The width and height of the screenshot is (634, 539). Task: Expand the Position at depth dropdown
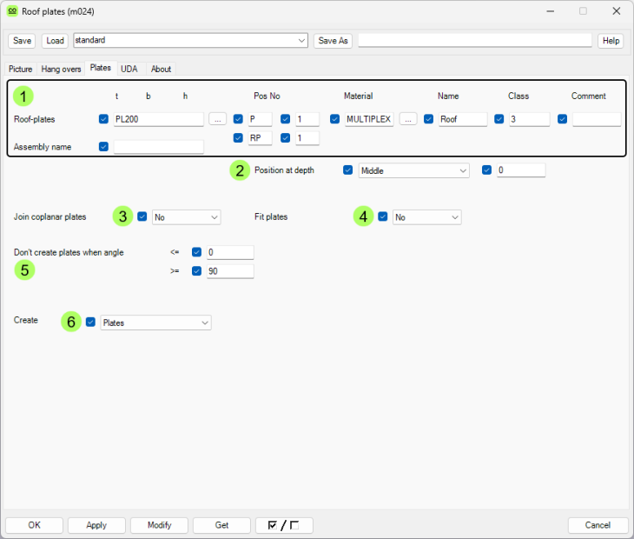414,171
